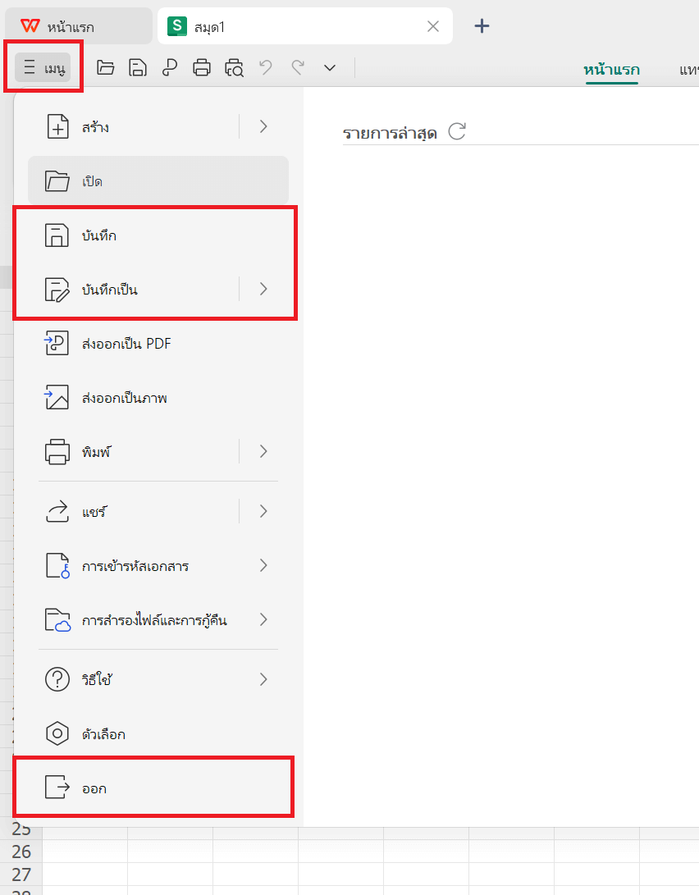
Task: Click the Save icon in the quick access toolbar
Action: (138, 68)
